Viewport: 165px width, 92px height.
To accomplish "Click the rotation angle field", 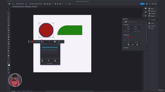I will click(x=129, y=31).
